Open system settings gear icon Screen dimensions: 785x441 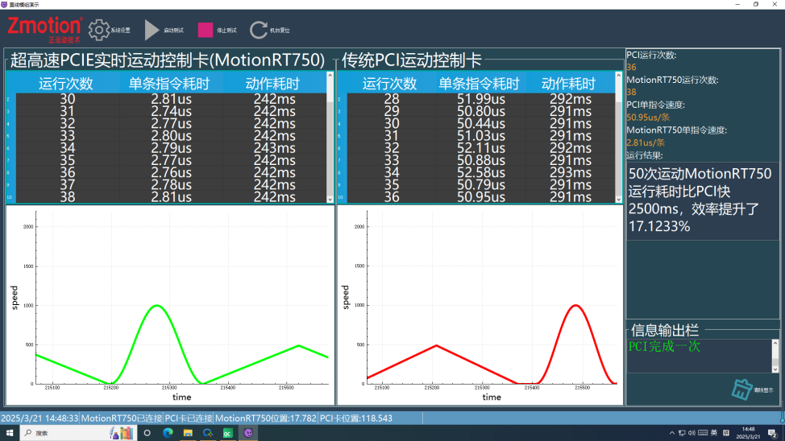click(98, 30)
